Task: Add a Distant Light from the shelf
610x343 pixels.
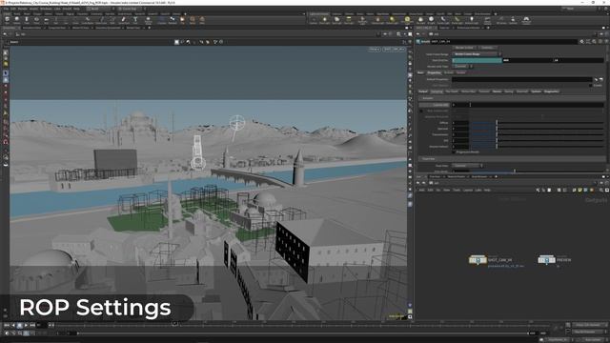Action: 392,20
